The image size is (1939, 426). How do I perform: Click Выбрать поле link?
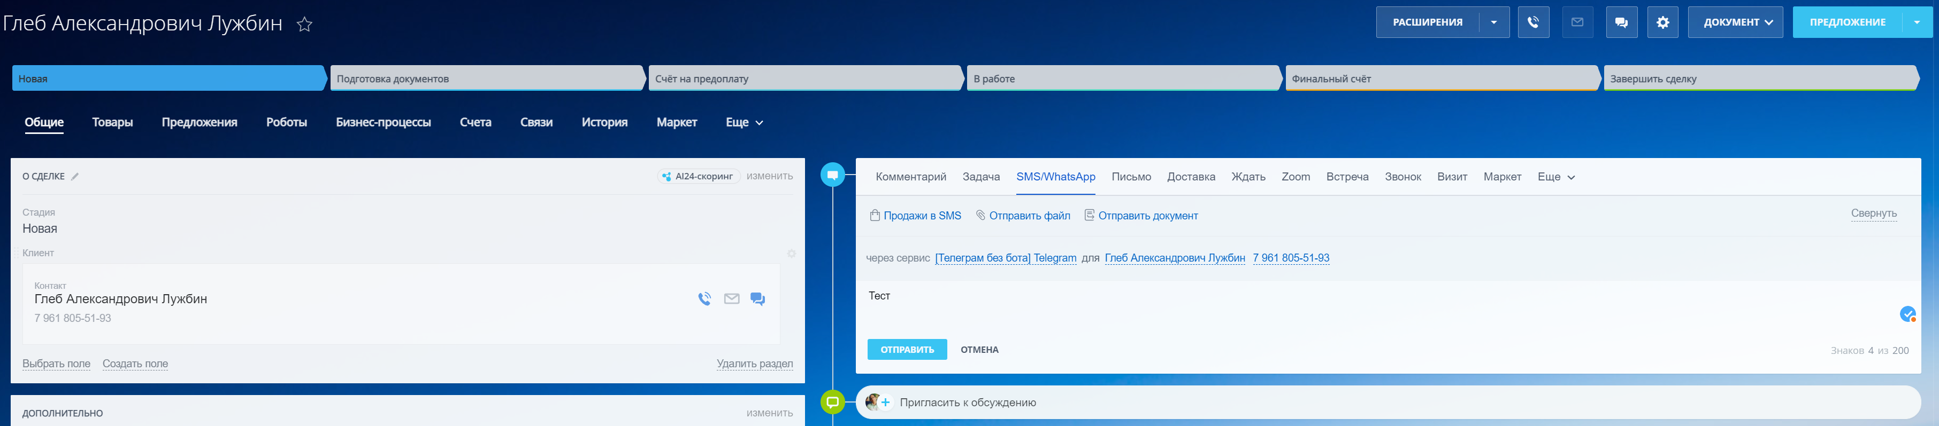(x=57, y=365)
